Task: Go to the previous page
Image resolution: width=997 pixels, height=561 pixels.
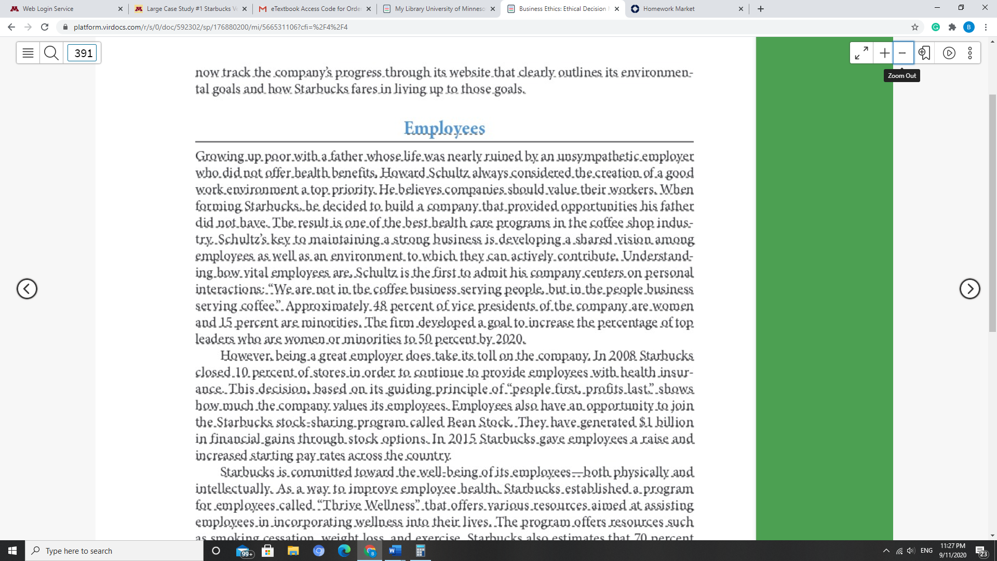Action: click(27, 289)
